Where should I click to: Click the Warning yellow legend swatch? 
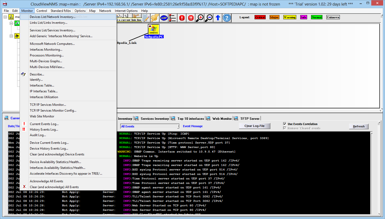pyautogui.click(x=290, y=17)
